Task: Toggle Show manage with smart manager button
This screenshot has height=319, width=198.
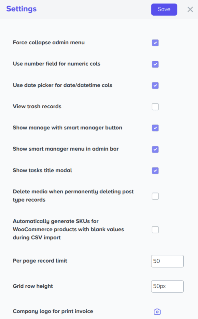Action: 155,128
